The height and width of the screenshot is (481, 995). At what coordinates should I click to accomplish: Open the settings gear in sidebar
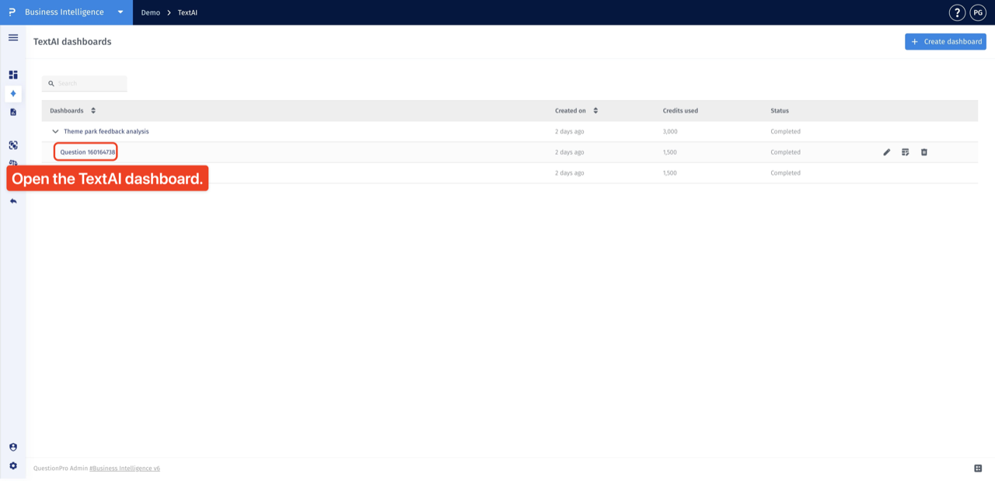[x=13, y=466]
